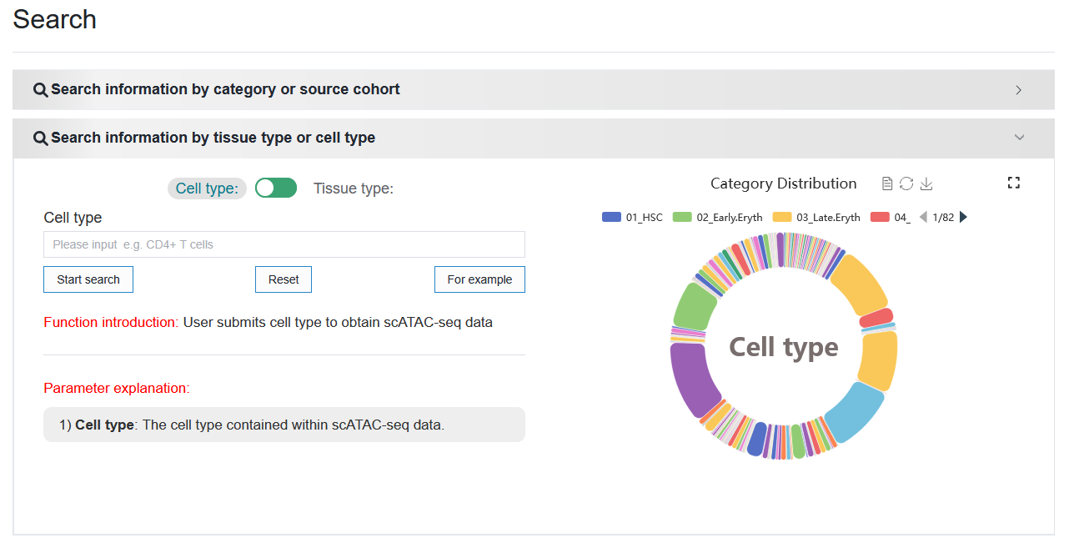Toggle 01_HSC legend swatch
This screenshot has width=1069, height=543.
[x=612, y=217]
